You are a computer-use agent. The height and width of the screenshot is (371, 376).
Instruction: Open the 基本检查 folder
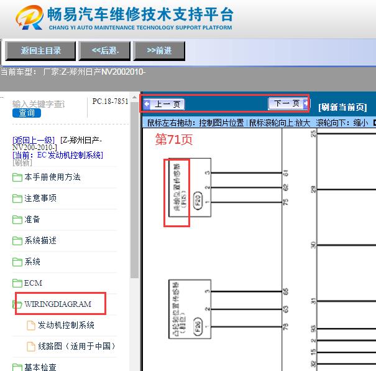(x=40, y=367)
